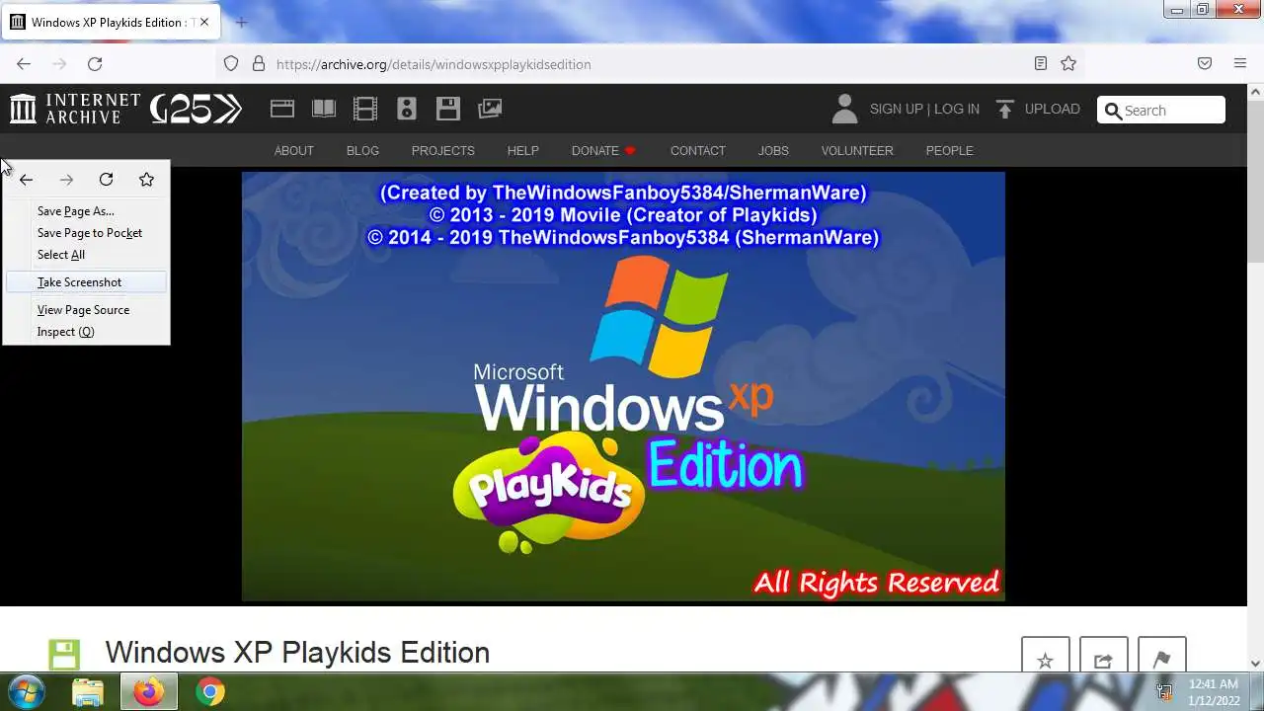Screen dimensions: 1264x711
Task: Click the SIGN UP link
Action: (x=896, y=109)
